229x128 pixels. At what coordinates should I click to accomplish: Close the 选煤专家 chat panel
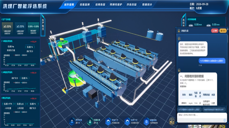228,29
